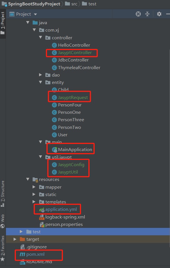Select JasyptController class in the tree
The width and height of the screenshot is (170, 268).
click(75, 53)
